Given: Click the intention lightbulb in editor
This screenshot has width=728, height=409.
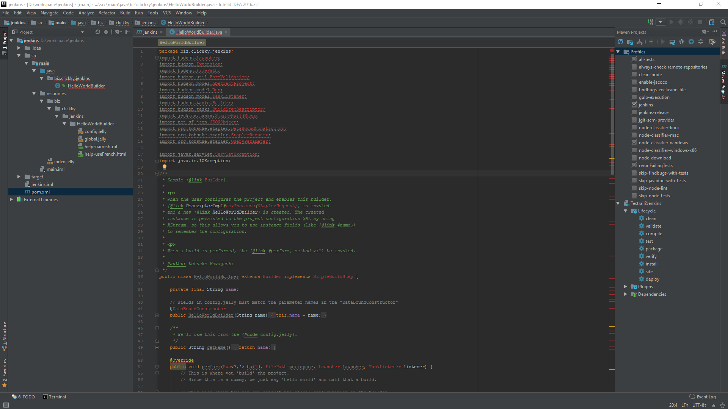Looking at the screenshot, I should [x=165, y=167].
